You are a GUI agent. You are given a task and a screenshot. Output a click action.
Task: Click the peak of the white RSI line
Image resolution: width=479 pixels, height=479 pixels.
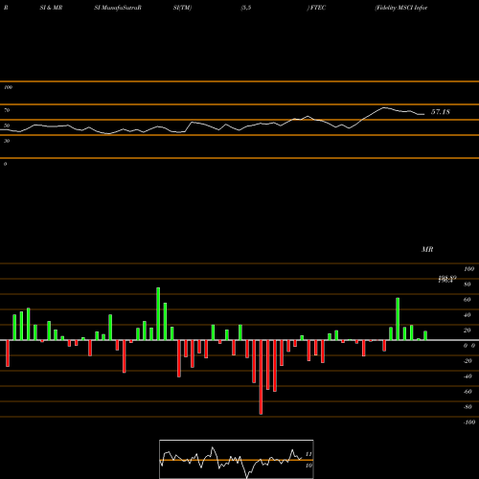[x=384, y=107]
